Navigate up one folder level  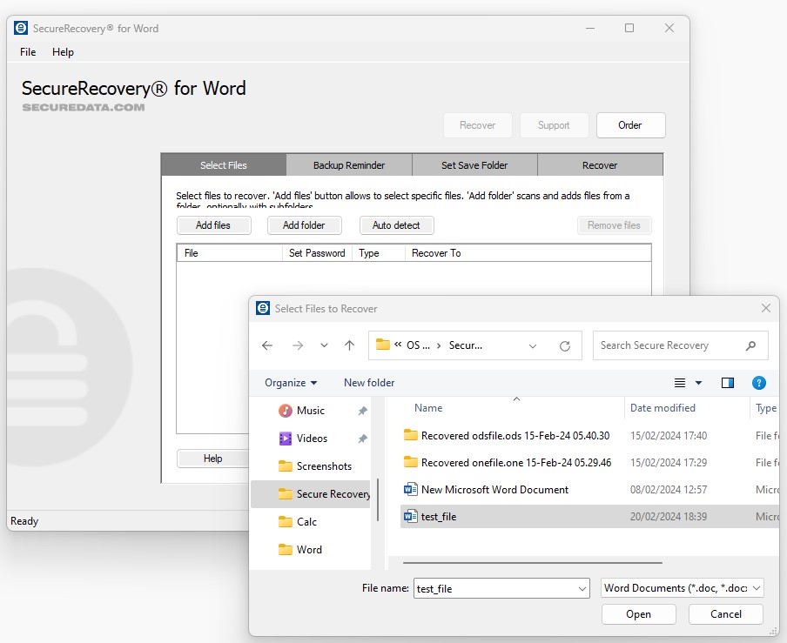[349, 345]
